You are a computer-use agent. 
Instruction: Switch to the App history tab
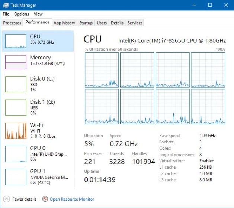click(64, 23)
